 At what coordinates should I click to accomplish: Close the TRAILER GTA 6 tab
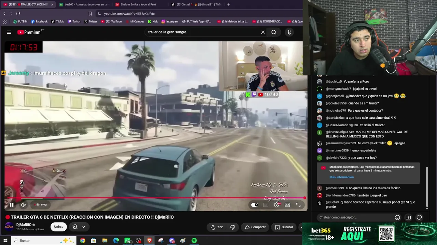[x=52, y=4]
